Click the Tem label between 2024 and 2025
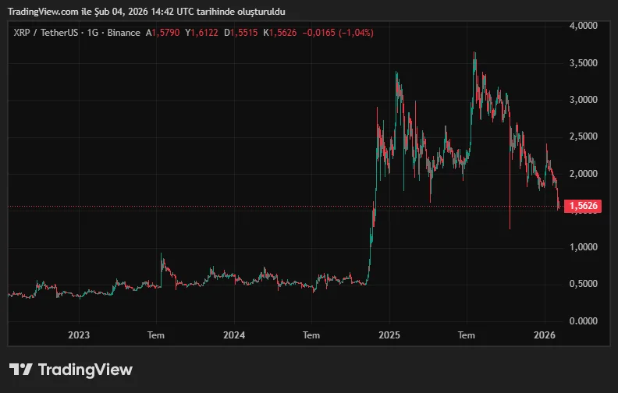Image resolution: width=618 pixels, height=393 pixels. 311,335
